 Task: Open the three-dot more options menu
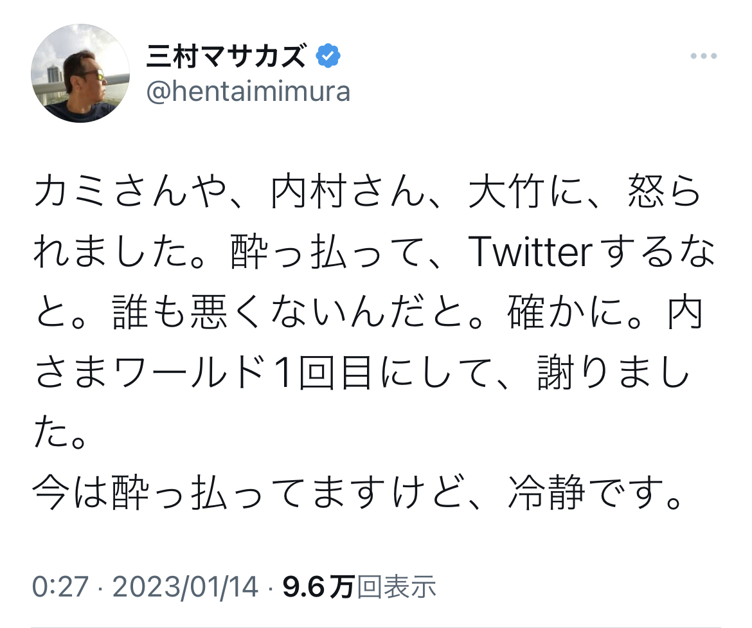click(703, 57)
